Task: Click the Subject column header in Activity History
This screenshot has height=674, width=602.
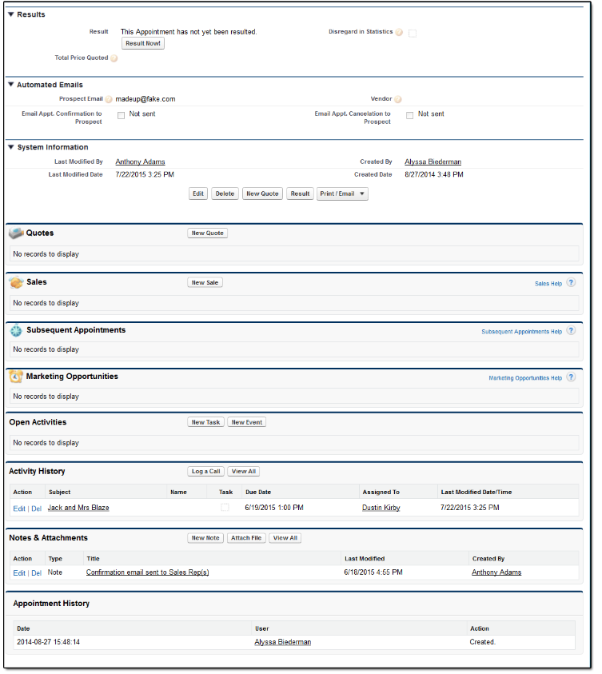Action: coord(60,493)
